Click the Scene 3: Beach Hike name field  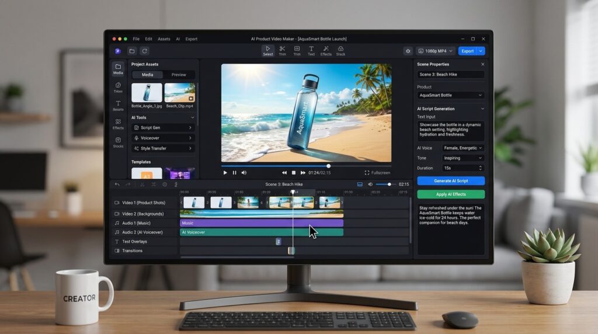pyautogui.click(x=451, y=74)
